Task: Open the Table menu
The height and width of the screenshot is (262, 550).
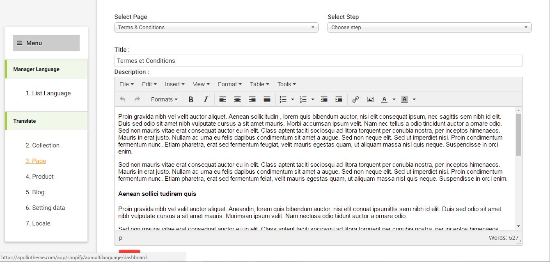Action: coord(259,84)
